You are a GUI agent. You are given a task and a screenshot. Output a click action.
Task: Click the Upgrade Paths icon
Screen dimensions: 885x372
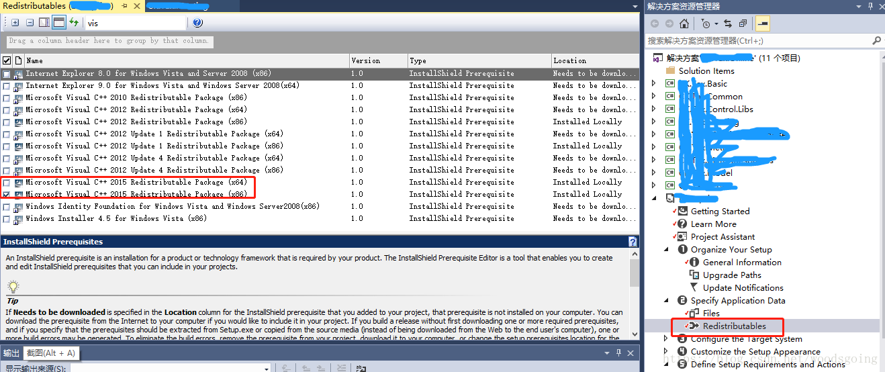point(695,275)
